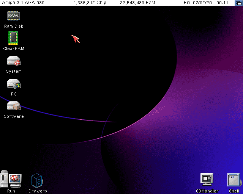Click the screen depth gadget in title bar
243x194 pixels.
[239, 3]
